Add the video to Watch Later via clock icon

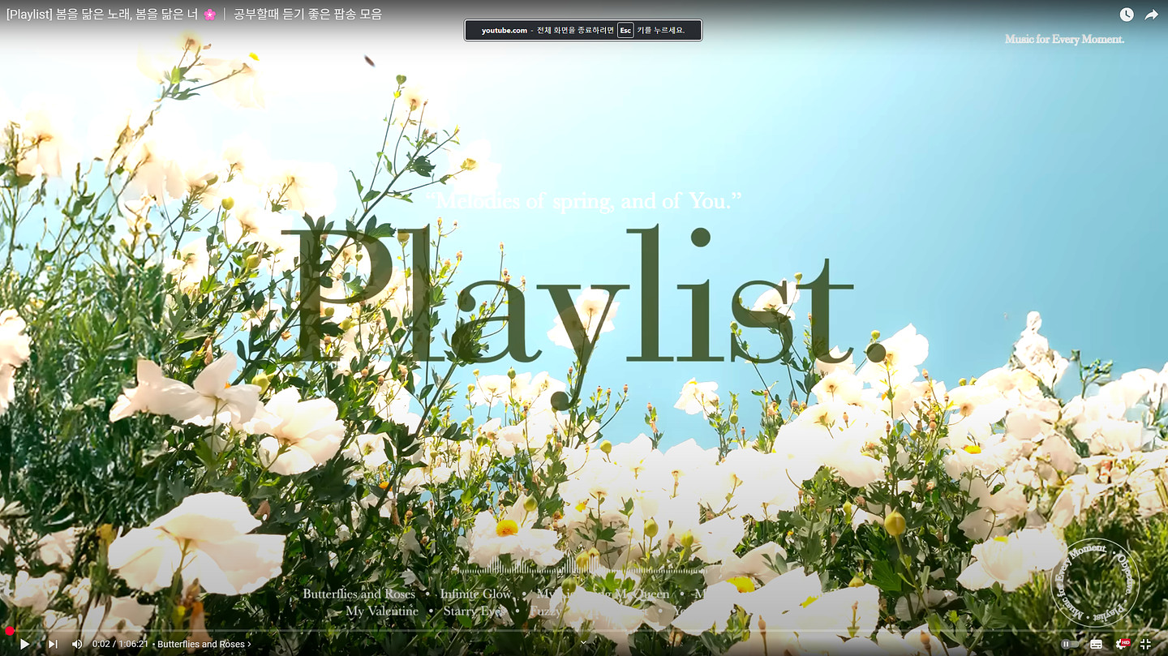1127,15
